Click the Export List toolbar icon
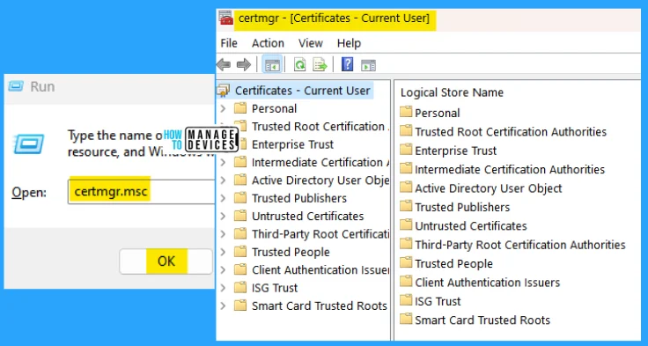This screenshot has width=648, height=346. click(x=320, y=64)
